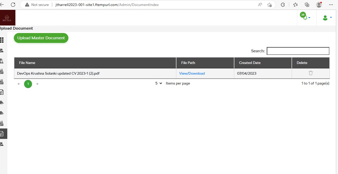This screenshot has width=338, height=174.
Task: Open the items per page dropdown showing 5
Action: coord(159,83)
